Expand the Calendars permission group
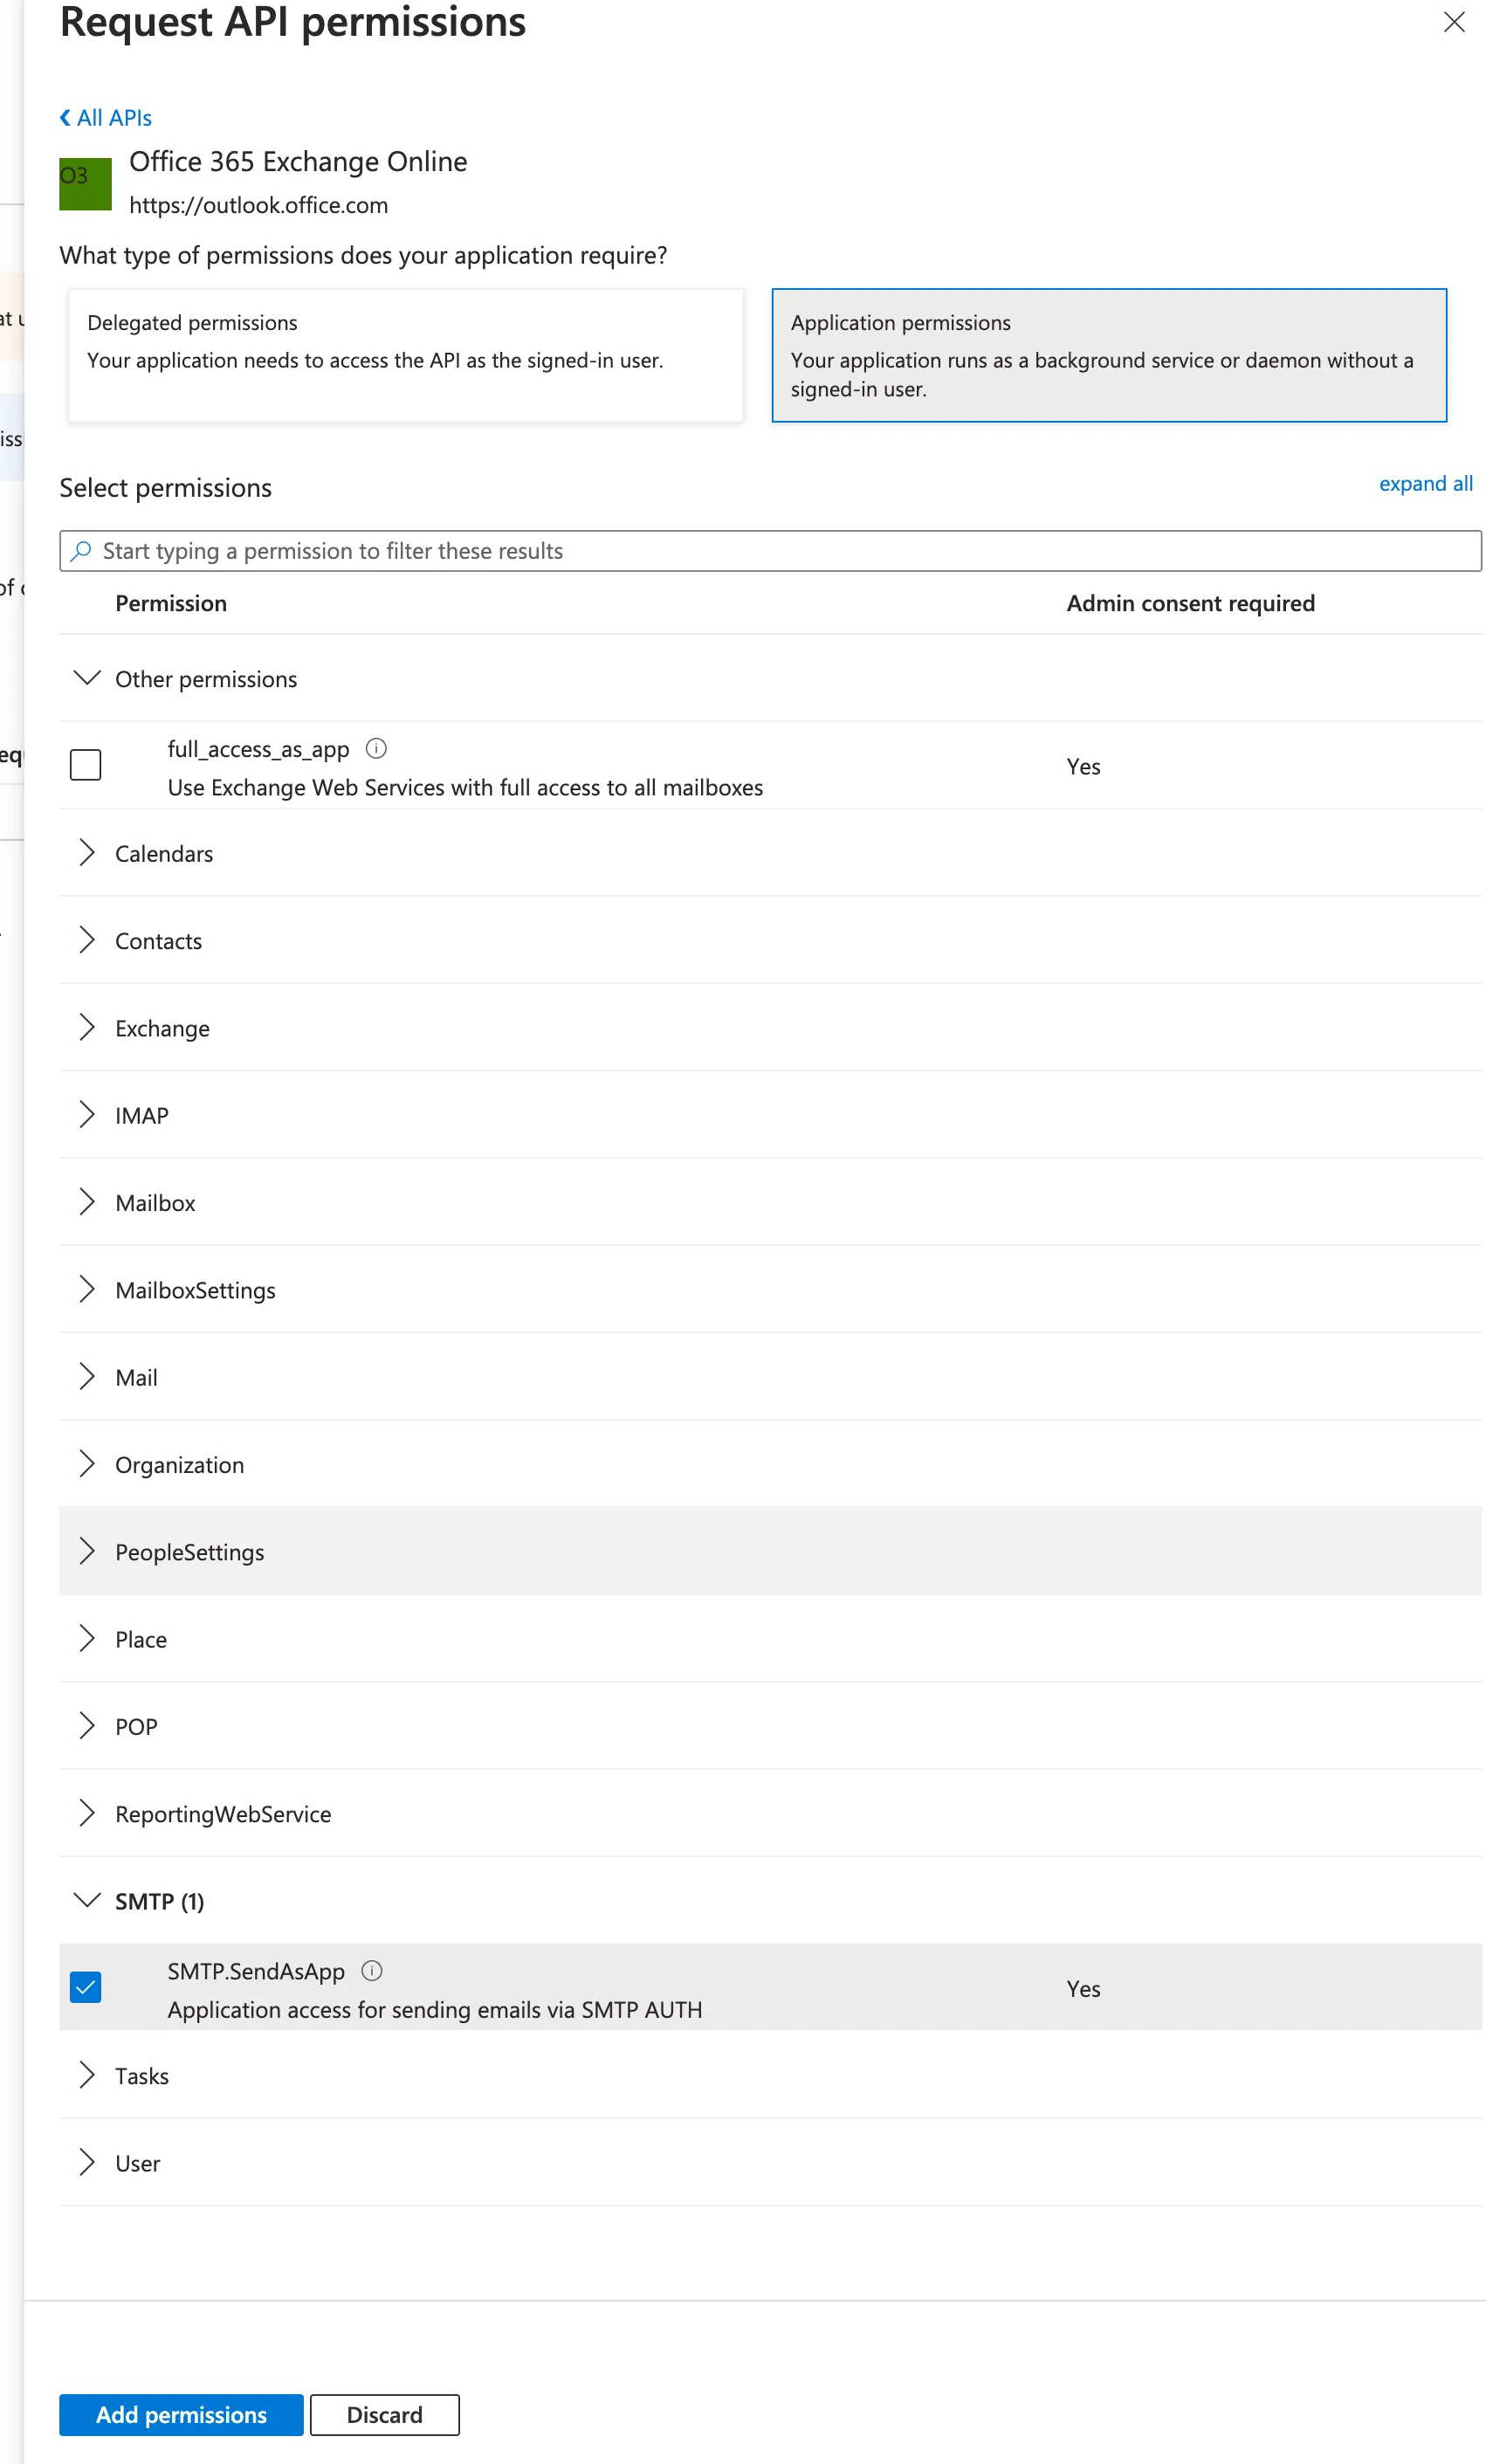This screenshot has width=1486, height=2464. pos(87,853)
